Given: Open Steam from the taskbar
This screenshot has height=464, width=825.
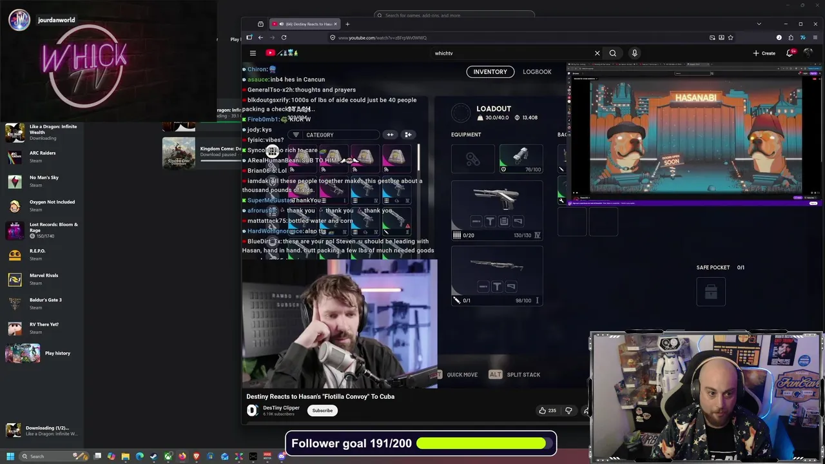Looking at the screenshot, I should 153,456.
